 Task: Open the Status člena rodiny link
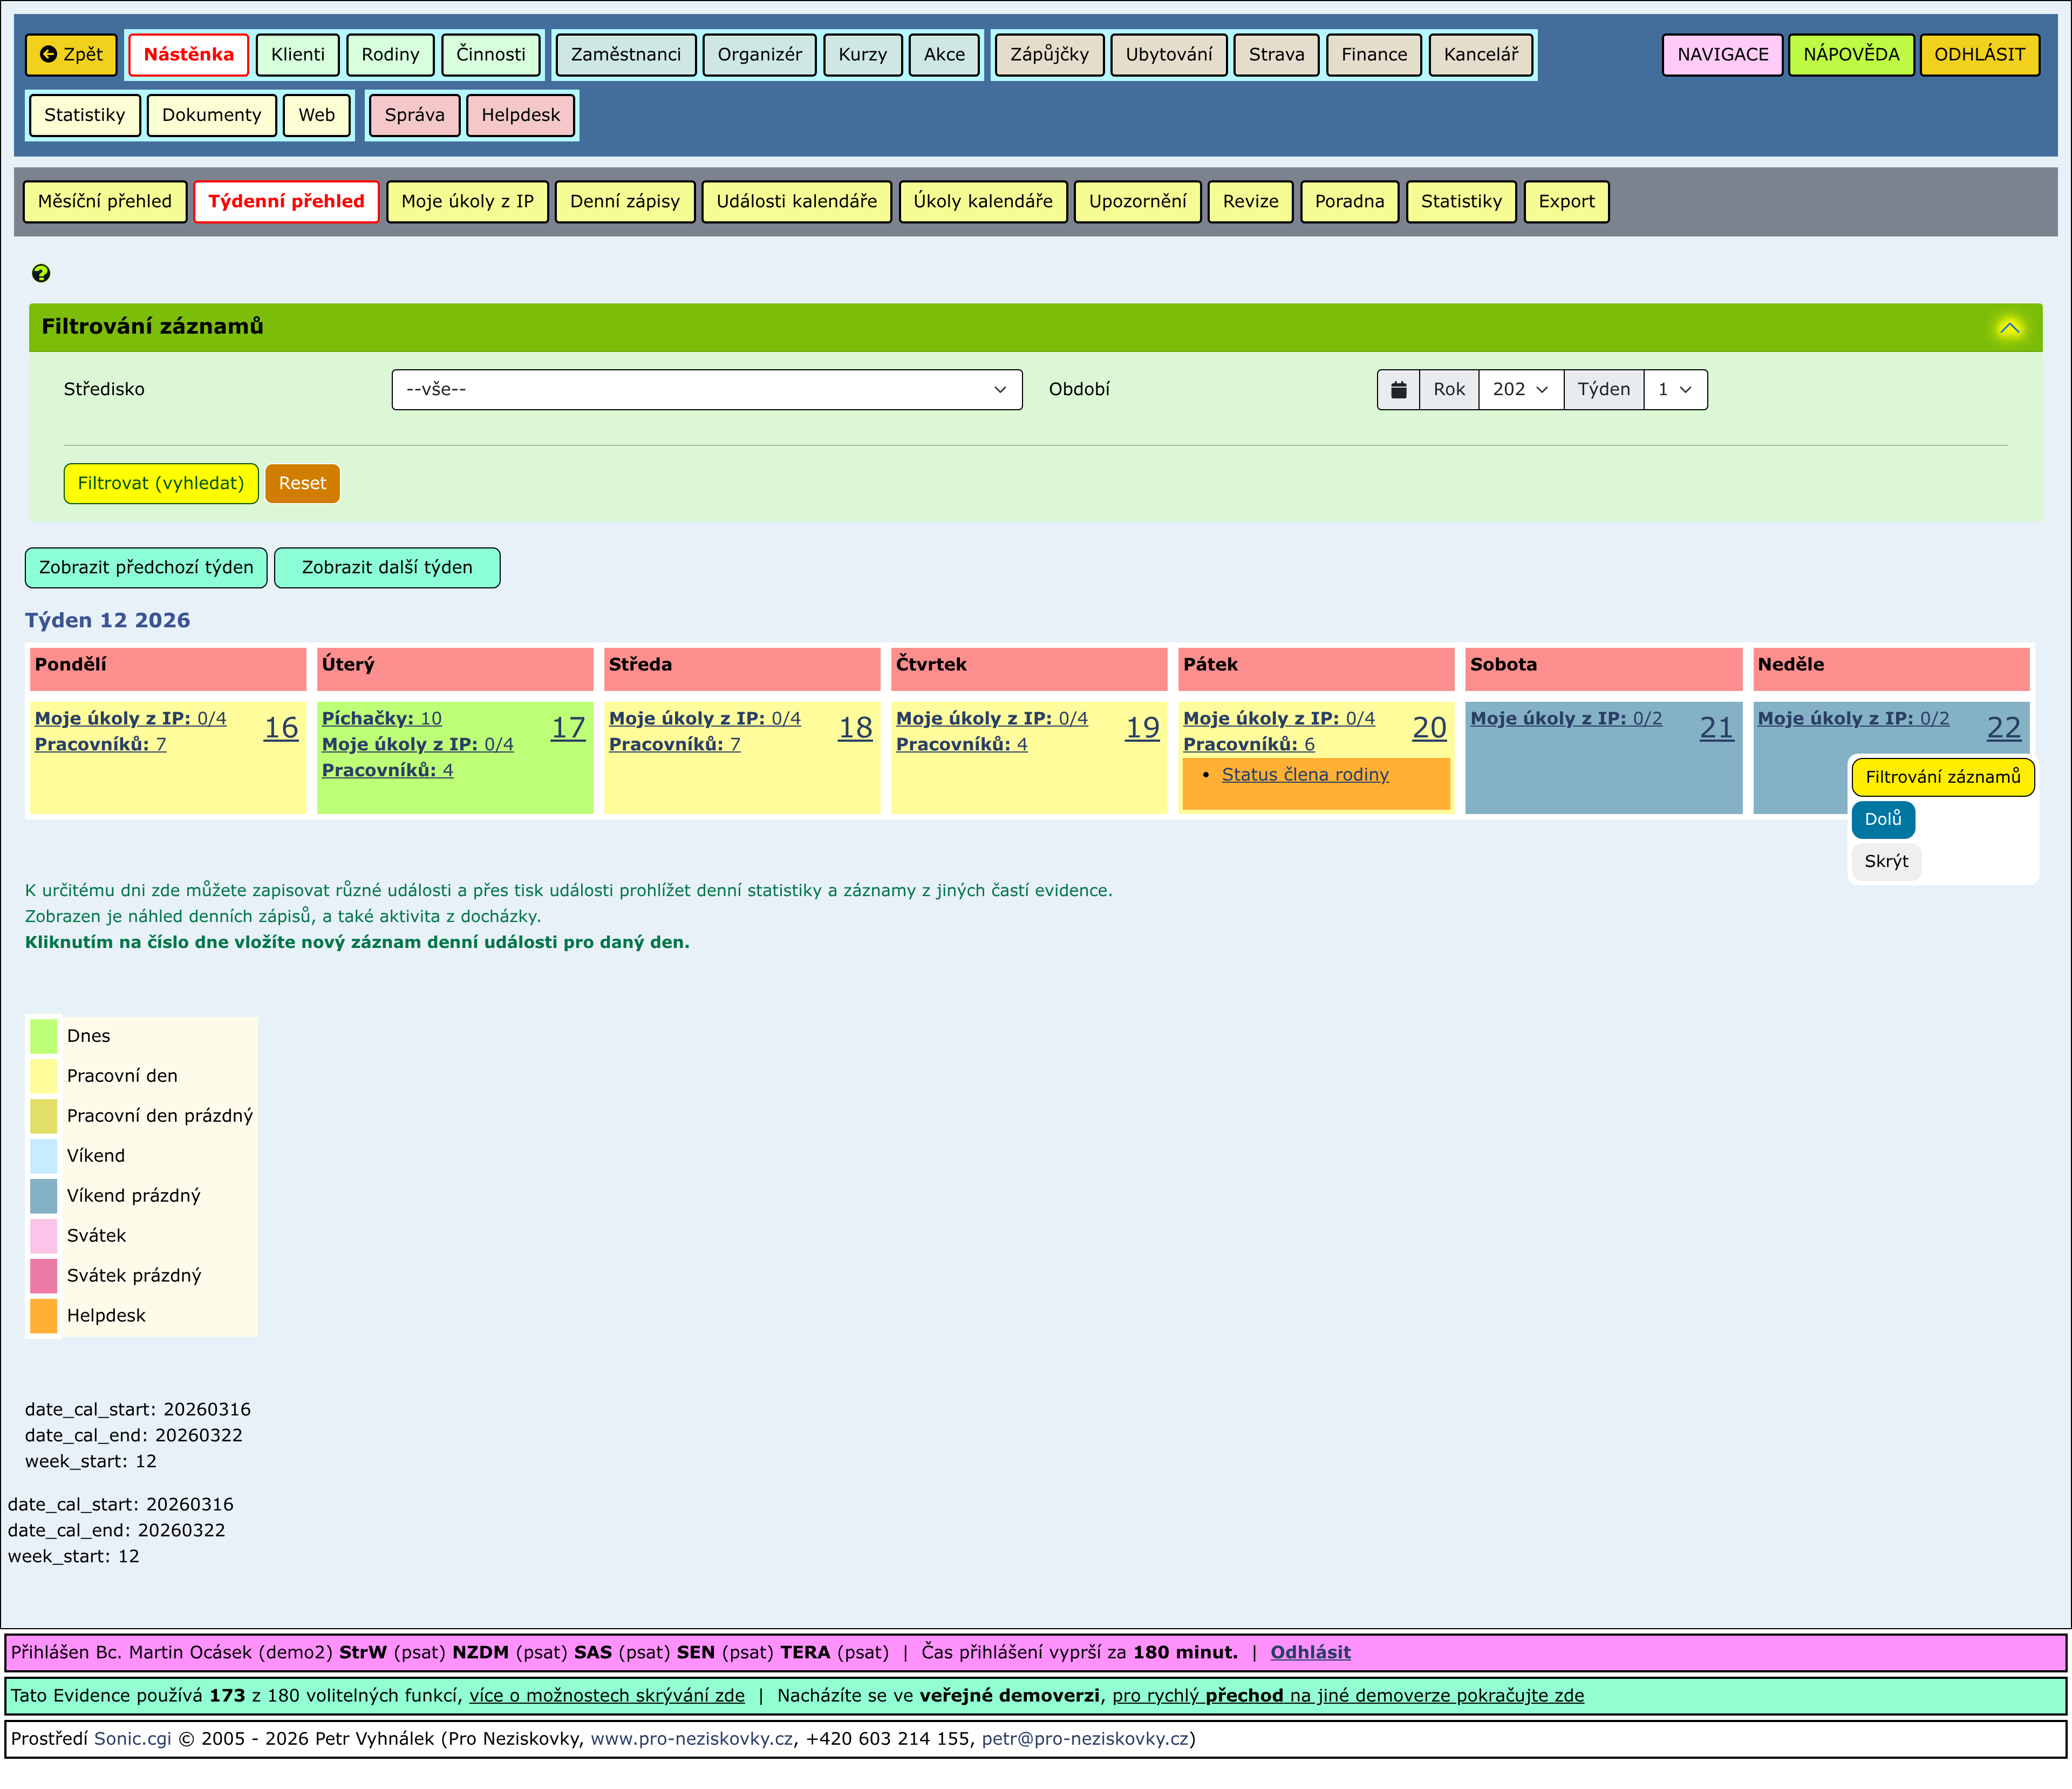click(x=1304, y=775)
